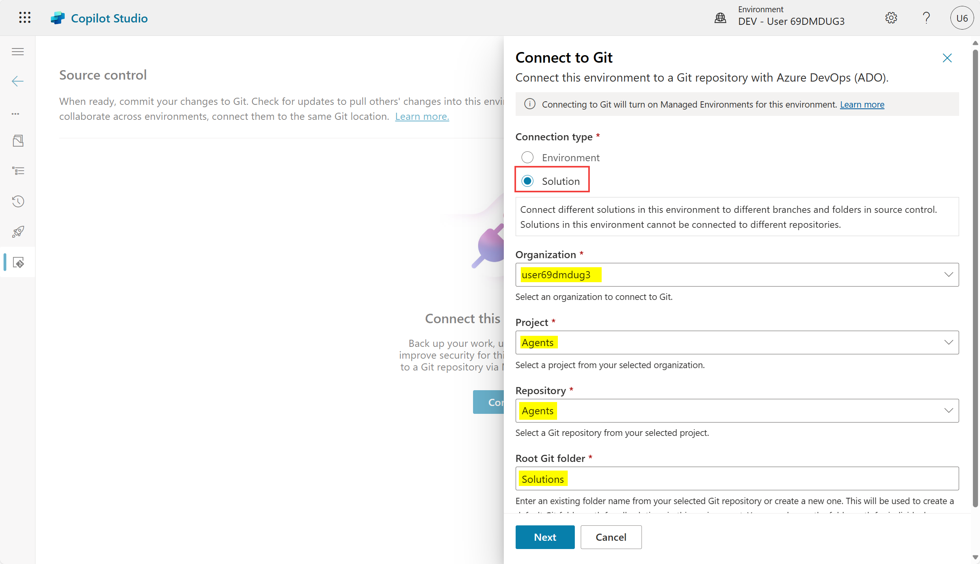Open the history icon in sidebar
This screenshot has width=980, height=564.
click(18, 201)
